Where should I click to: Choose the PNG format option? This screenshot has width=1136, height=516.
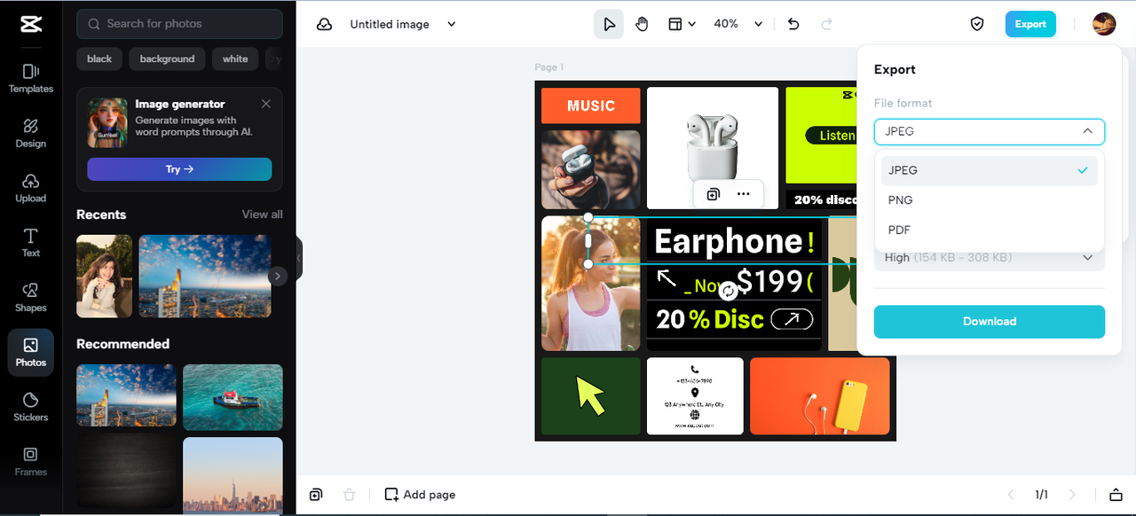click(x=990, y=200)
